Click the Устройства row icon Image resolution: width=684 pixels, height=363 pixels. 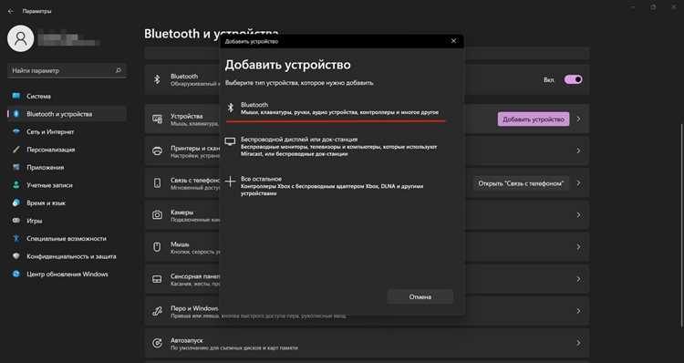coord(157,119)
